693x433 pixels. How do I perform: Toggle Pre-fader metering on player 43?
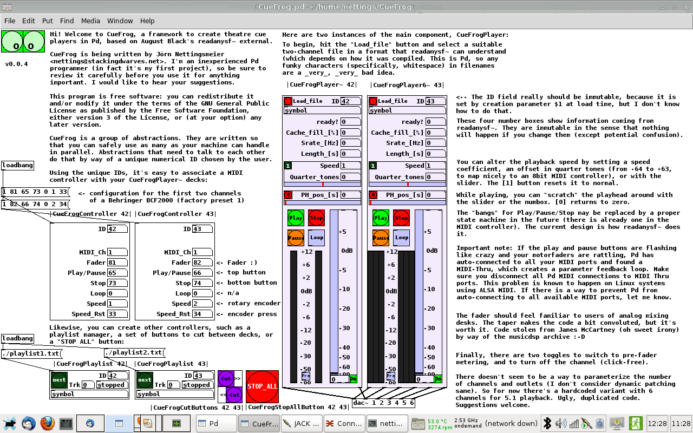tap(391, 377)
